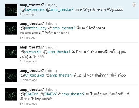The height and width of the screenshot is (108, 139).
Task: Open '2 minutes ago' timestamp under werywellz tweet
Action: [x=28, y=61]
